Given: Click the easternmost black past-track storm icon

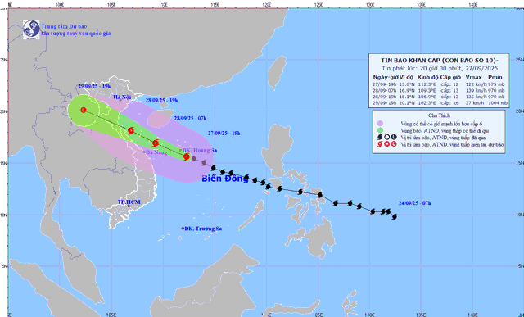Looking at the screenshot, I should click(x=395, y=217).
